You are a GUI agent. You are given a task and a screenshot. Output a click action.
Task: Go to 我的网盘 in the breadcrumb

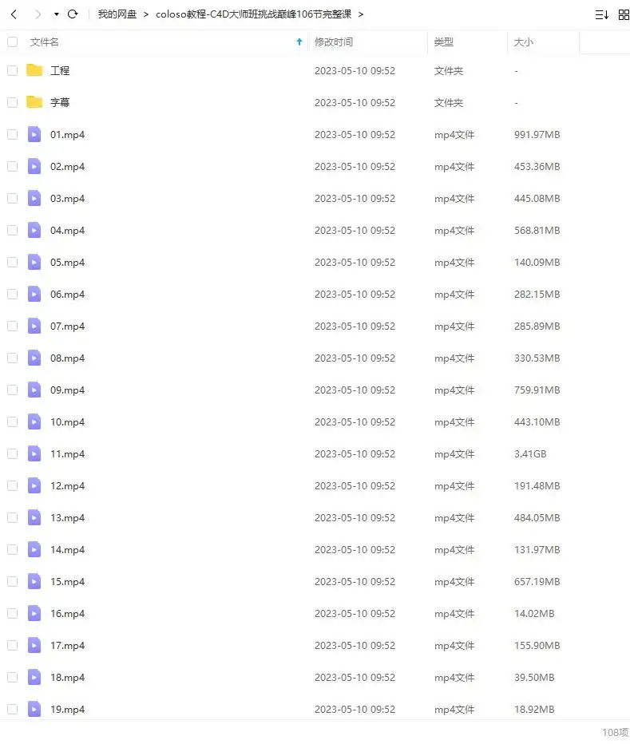pos(117,14)
